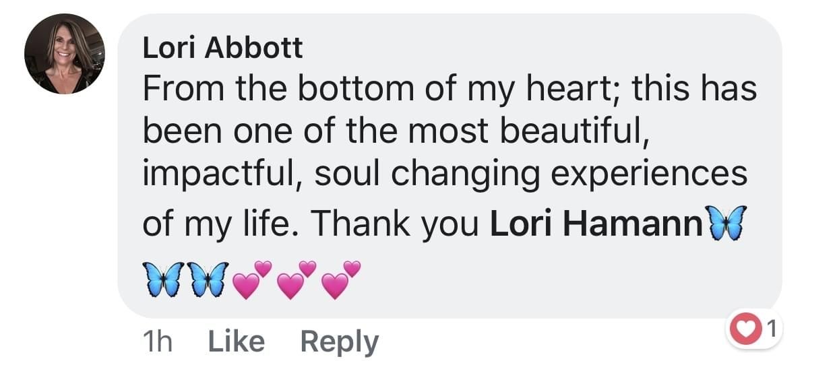Viewport: 837px width, 365px height.
Task: Like this comment
Action: [x=237, y=342]
